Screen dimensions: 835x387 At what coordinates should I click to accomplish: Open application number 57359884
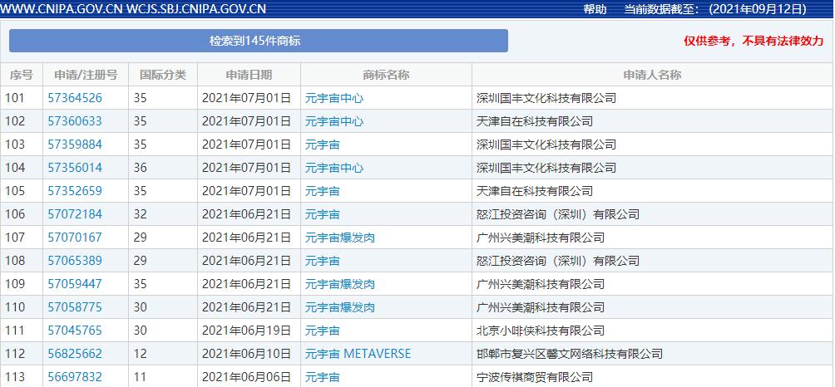[75, 145]
